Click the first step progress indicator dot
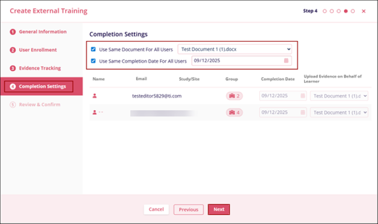The width and height of the screenshot is (378, 224). coord(325,11)
